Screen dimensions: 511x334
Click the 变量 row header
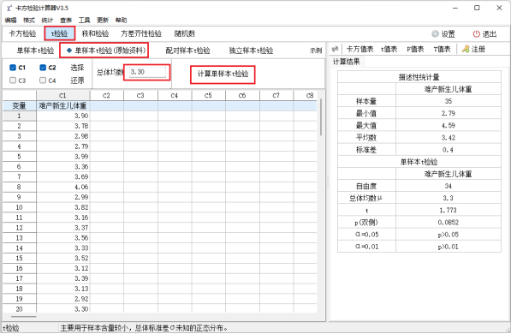(19, 105)
